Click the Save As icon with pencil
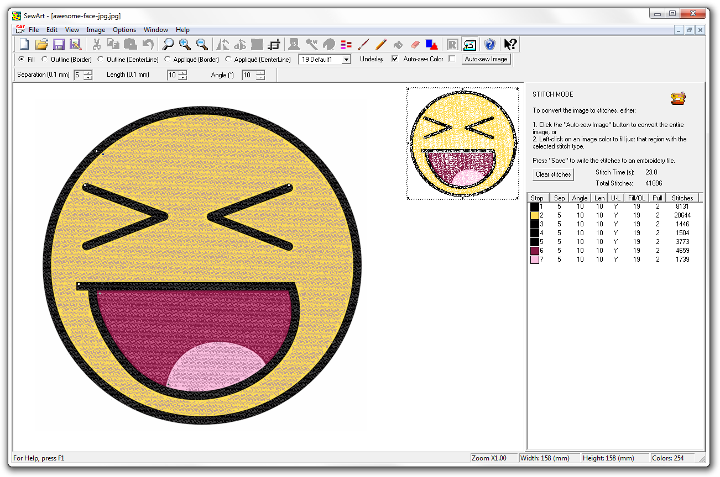The height and width of the screenshot is (477, 720). [76, 44]
